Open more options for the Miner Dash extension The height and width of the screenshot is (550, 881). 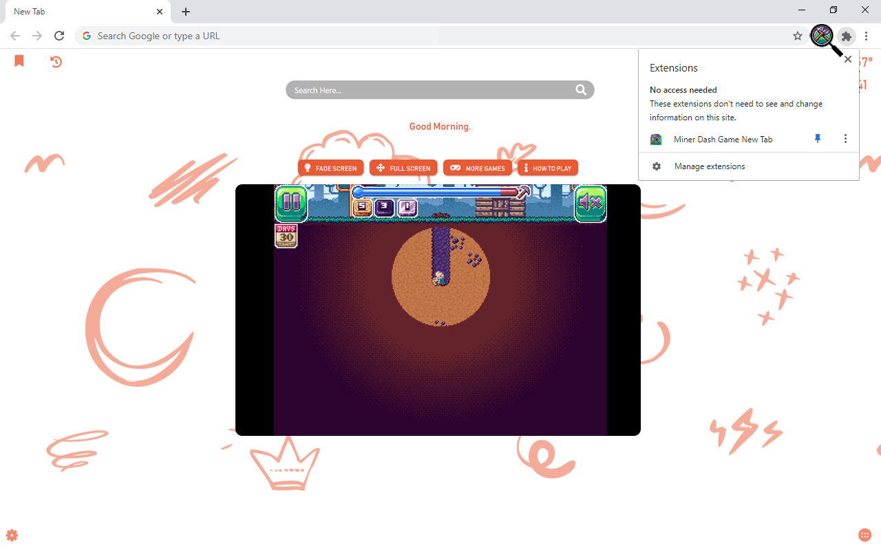(845, 139)
